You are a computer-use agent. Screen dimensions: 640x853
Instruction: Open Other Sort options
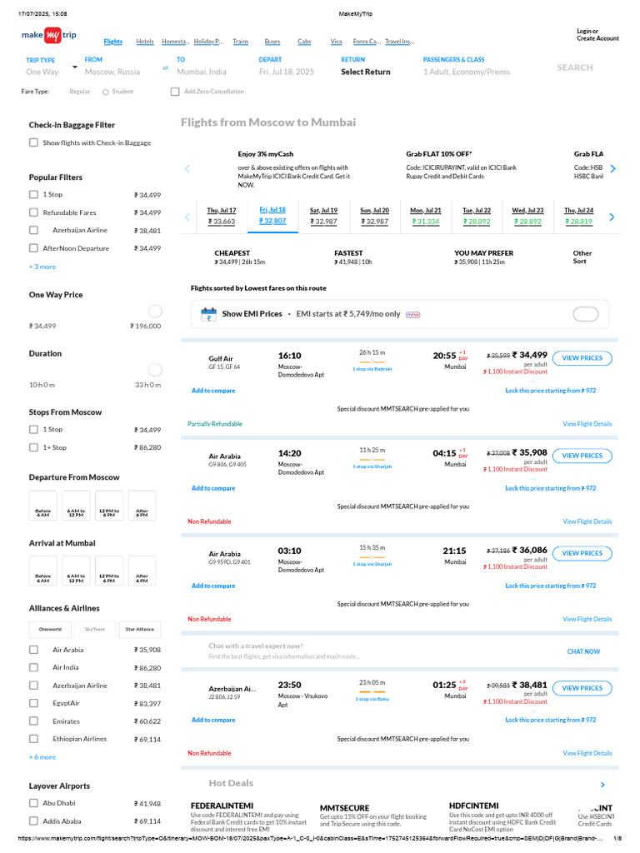[x=582, y=257]
